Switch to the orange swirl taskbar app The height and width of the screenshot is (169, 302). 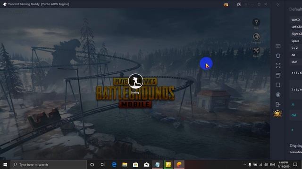coord(179,165)
